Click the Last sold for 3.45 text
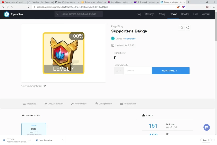This screenshot has height=145, width=217. (125, 45)
